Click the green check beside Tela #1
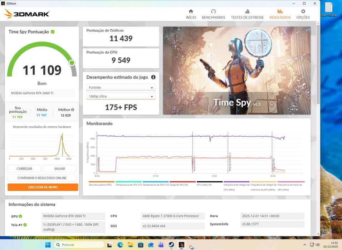The height and width of the screenshot is (250, 342). (25, 225)
